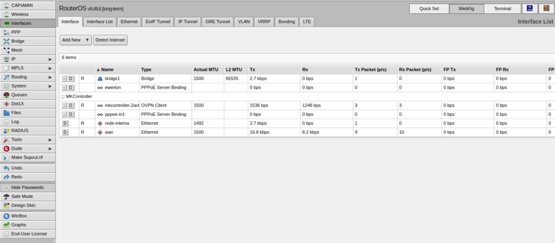This screenshot has height=243, width=555.
Task: Disable pppoe-in1 using its D button
Action: coord(71,114)
